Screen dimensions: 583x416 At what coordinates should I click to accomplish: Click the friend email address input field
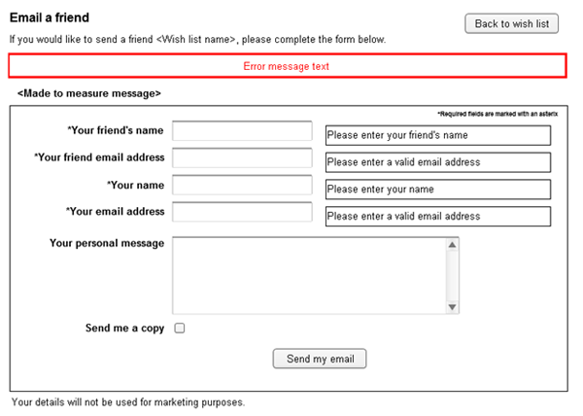242,158
